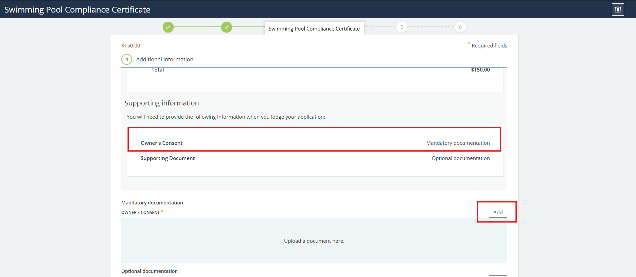Click the page title in the header bar

[77, 9]
